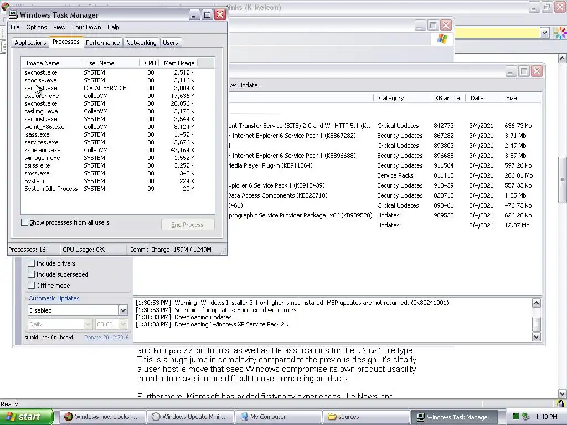Click the End Process button
567x425 pixels.
click(188, 225)
